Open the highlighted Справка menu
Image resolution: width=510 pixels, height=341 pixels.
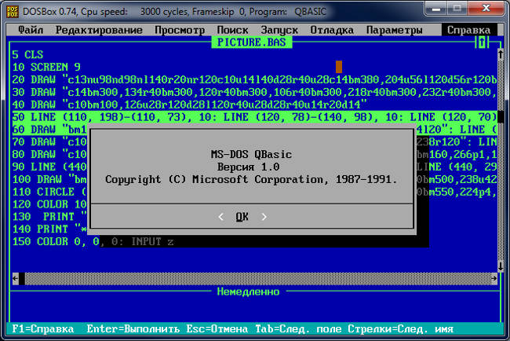468,30
